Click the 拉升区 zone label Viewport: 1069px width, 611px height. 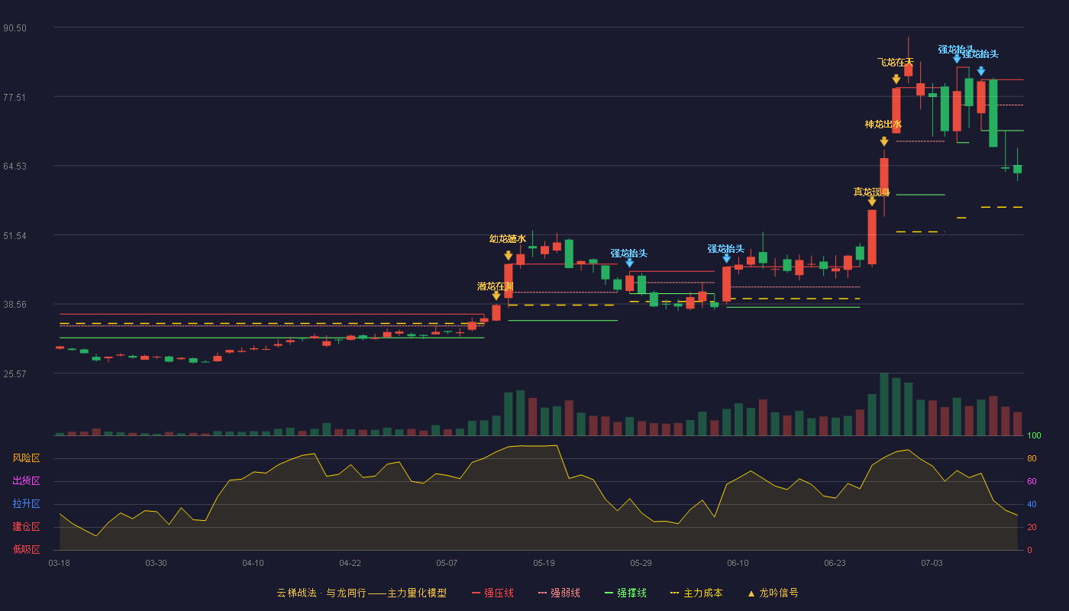27,504
